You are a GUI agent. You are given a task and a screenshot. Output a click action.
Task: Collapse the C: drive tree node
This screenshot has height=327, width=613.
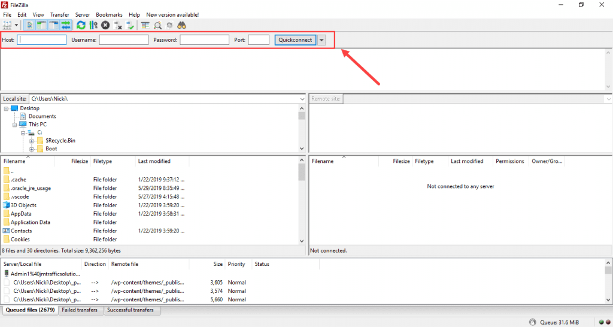pyautogui.click(x=23, y=133)
